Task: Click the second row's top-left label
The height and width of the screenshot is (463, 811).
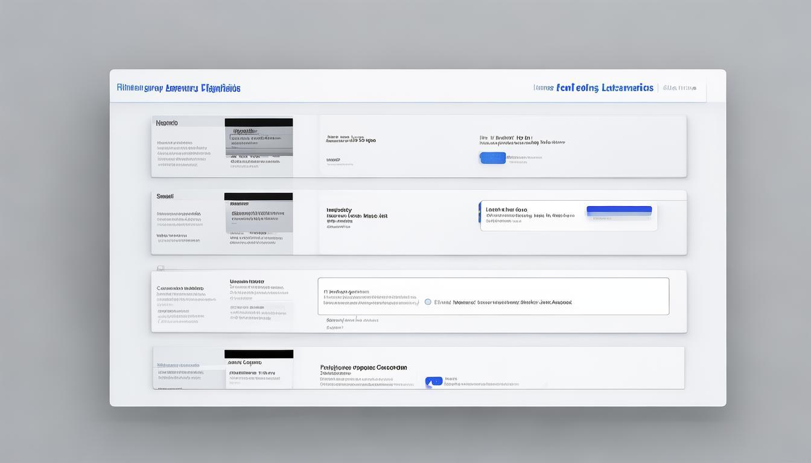Action: click(x=165, y=197)
